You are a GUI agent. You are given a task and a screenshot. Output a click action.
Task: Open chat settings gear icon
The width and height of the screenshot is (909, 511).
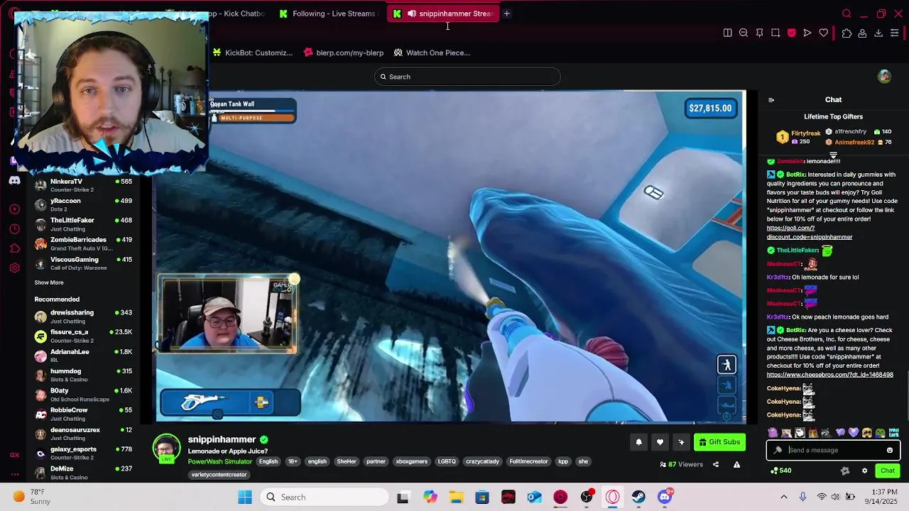pos(864,471)
